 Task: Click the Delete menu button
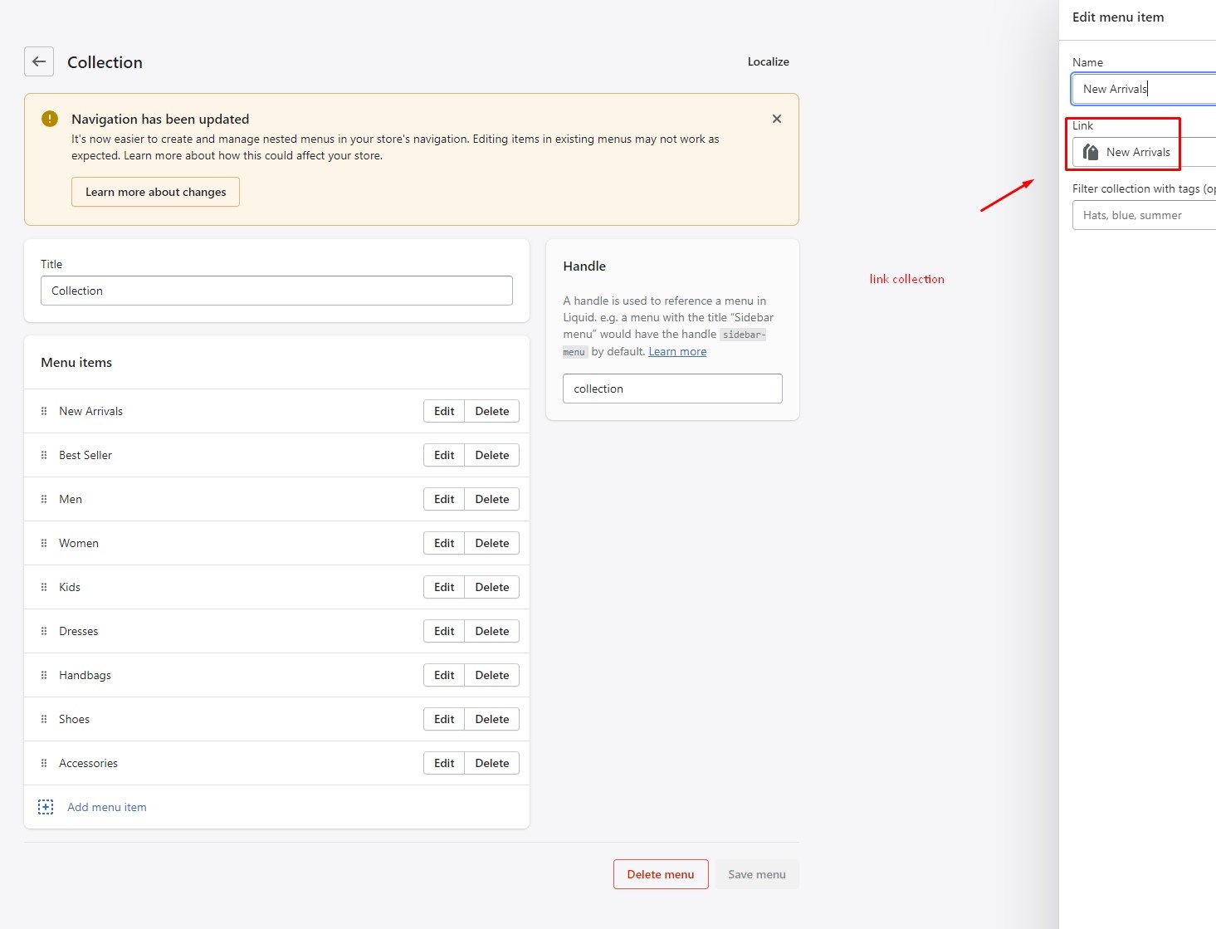(x=660, y=874)
